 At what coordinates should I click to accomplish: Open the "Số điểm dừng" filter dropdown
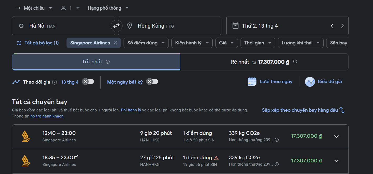tap(146, 43)
